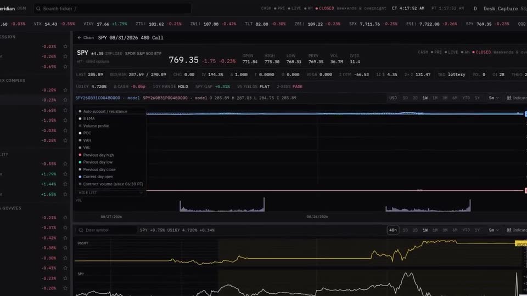Toggle the VAH level line
The width and height of the screenshot is (527, 296).
[x=85, y=140]
